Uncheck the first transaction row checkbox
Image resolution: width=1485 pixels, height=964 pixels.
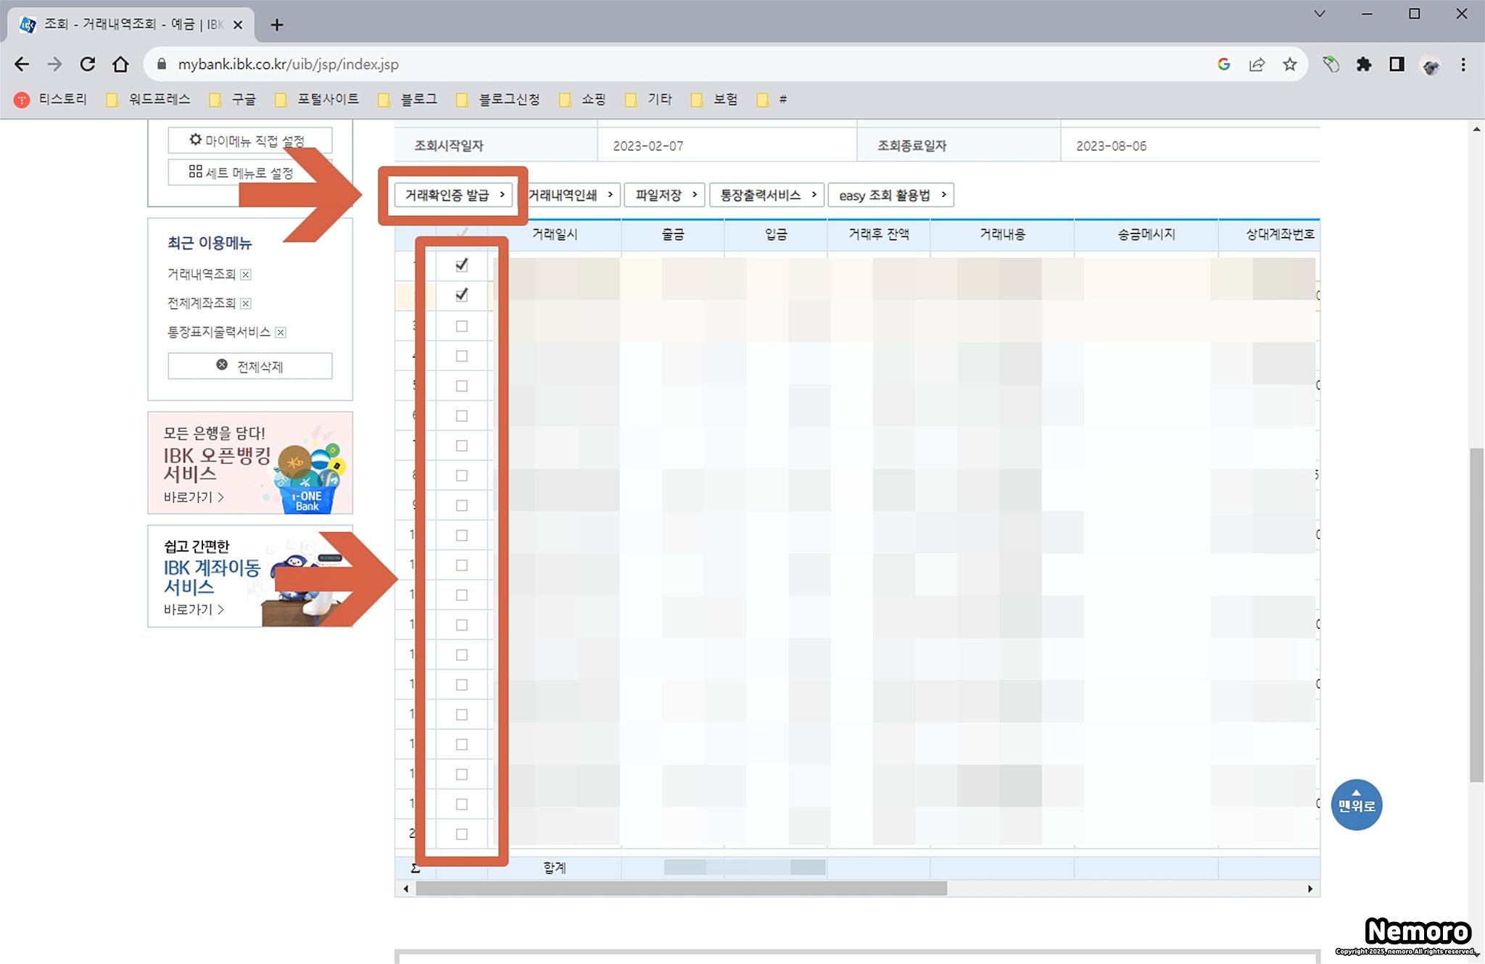461,265
